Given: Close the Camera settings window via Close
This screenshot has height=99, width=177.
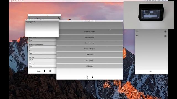Looking at the screenshot, I should pyautogui.click(x=39, y=71).
